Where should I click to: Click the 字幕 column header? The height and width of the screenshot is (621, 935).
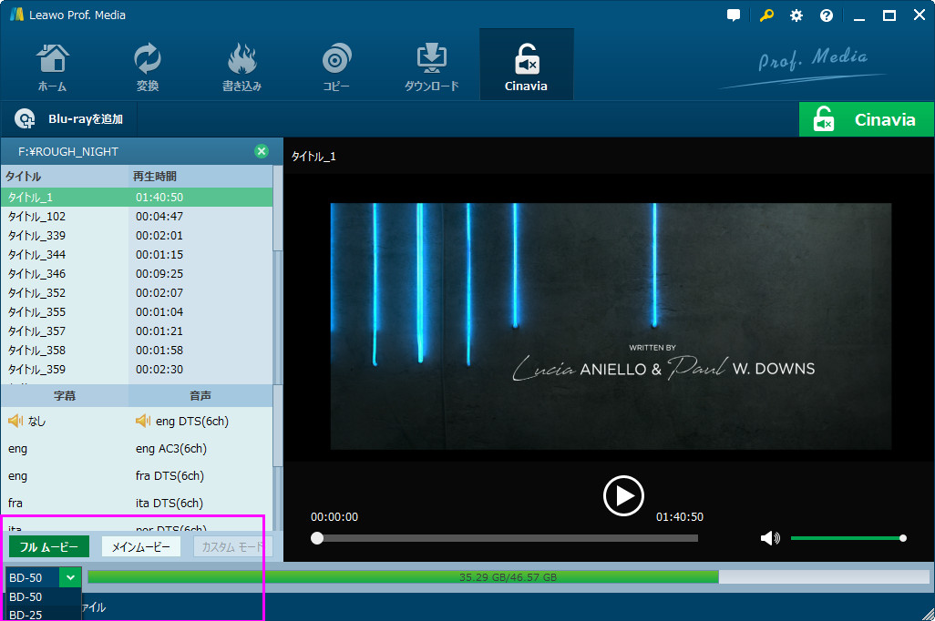[65, 396]
